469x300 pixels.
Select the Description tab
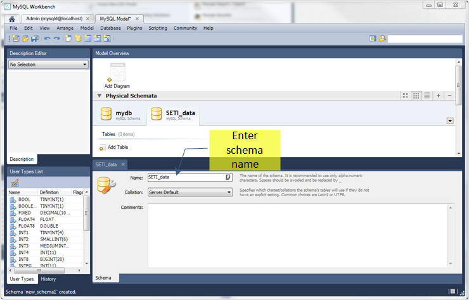click(x=22, y=159)
